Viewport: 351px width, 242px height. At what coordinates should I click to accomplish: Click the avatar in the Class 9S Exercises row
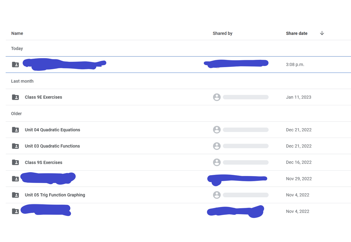(217, 162)
